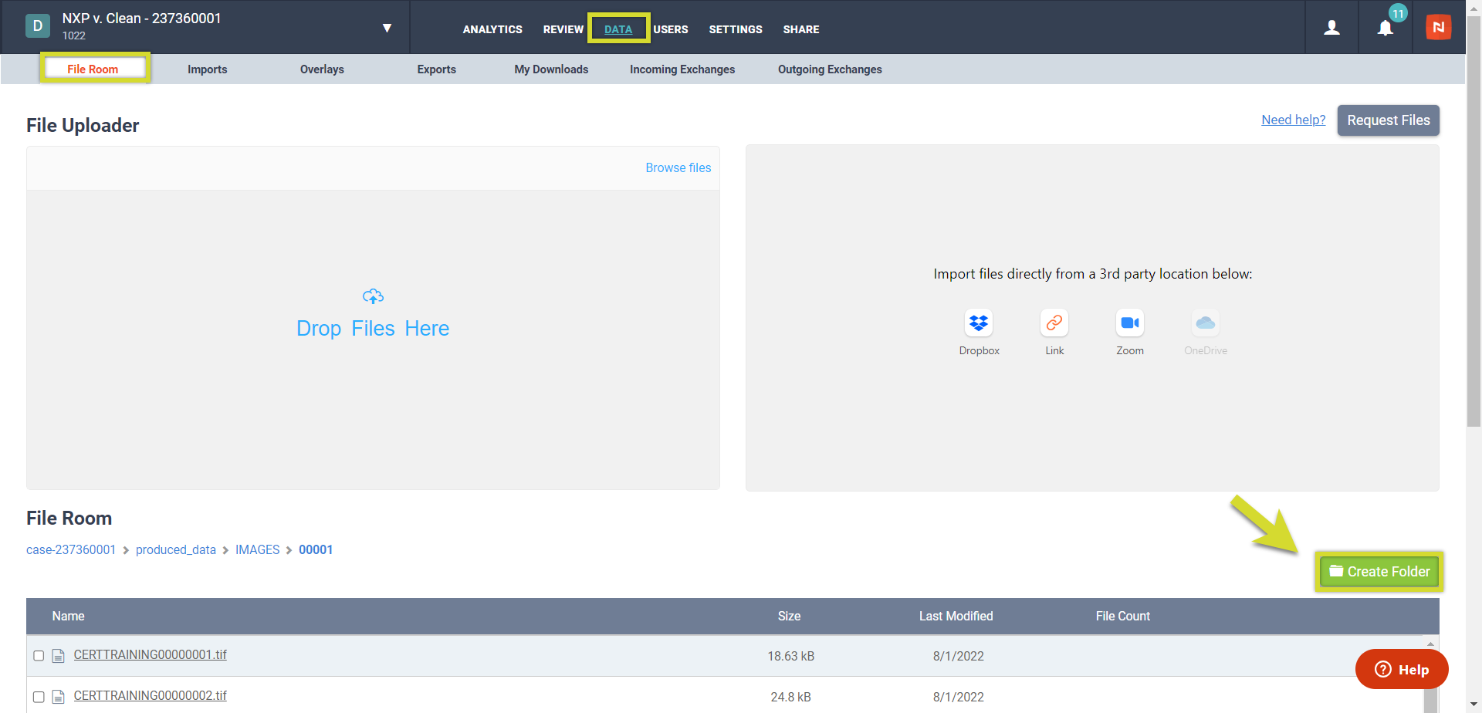
Task: Open the user profile icon
Action: (1331, 28)
